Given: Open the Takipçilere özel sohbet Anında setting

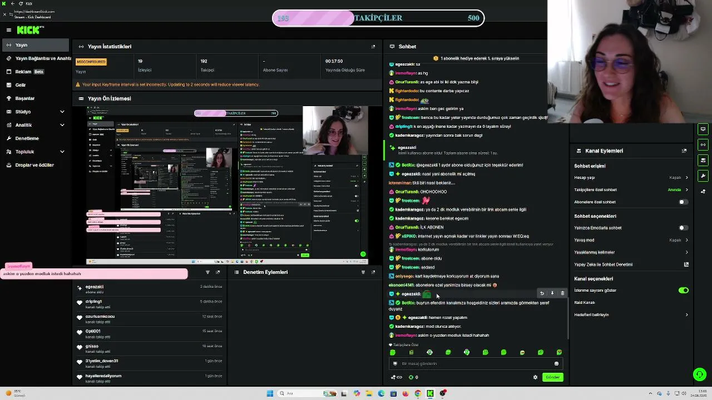Looking at the screenshot, I should (x=678, y=190).
